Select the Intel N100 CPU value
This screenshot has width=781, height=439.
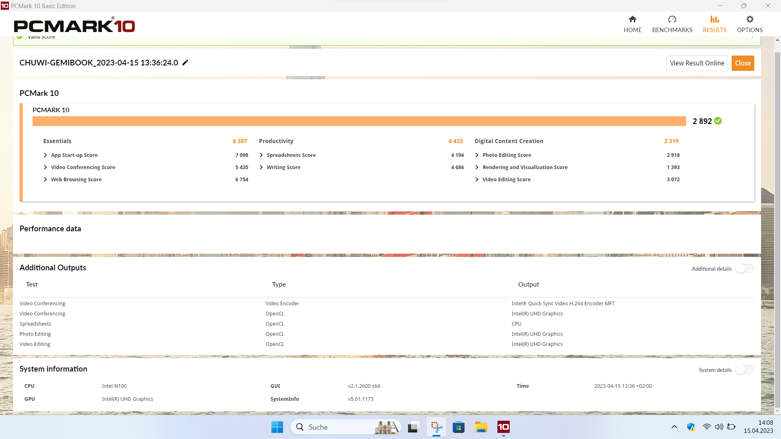(x=114, y=386)
